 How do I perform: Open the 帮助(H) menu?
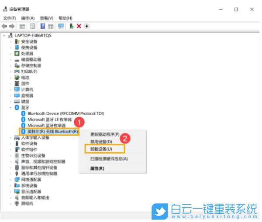click(x=65, y=18)
